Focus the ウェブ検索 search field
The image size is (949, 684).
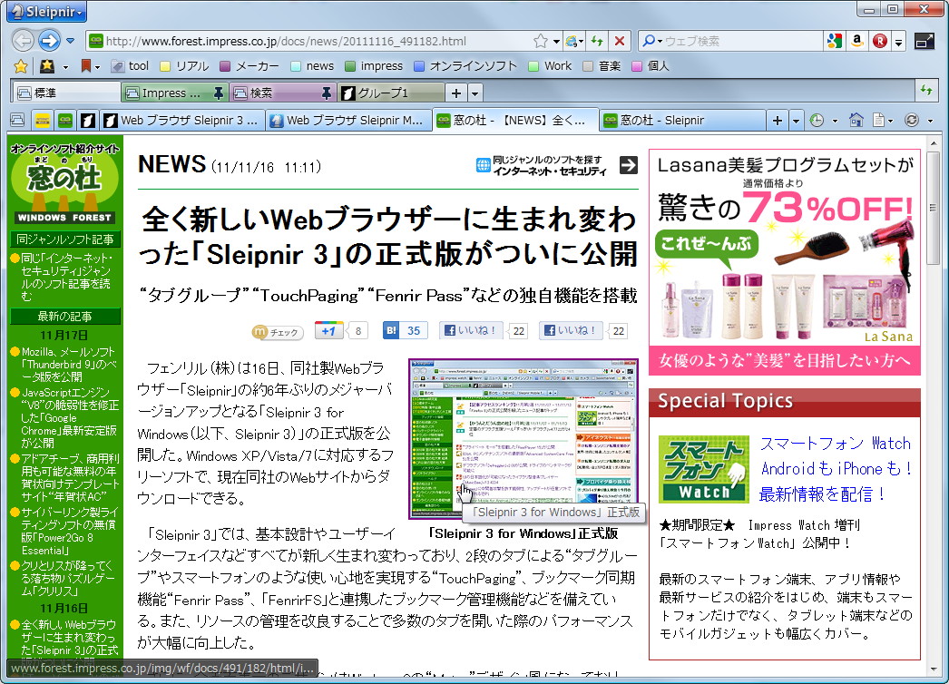pyautogui.click(x=743, y=41)
